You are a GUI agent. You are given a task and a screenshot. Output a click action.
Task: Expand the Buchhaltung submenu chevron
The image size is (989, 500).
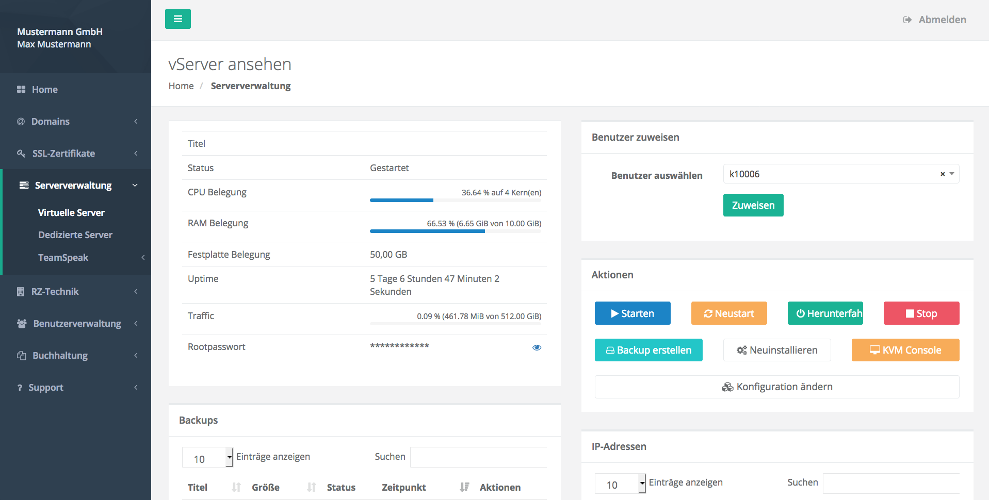click(136, 355)
